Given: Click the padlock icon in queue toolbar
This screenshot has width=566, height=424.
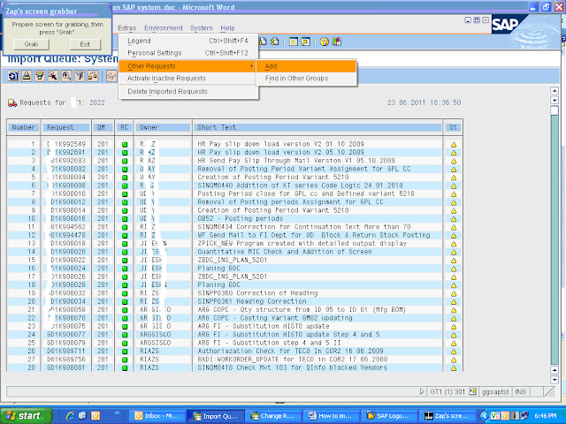Looking at the screenshot, I should pyautogui.click(x=93, y=76).
